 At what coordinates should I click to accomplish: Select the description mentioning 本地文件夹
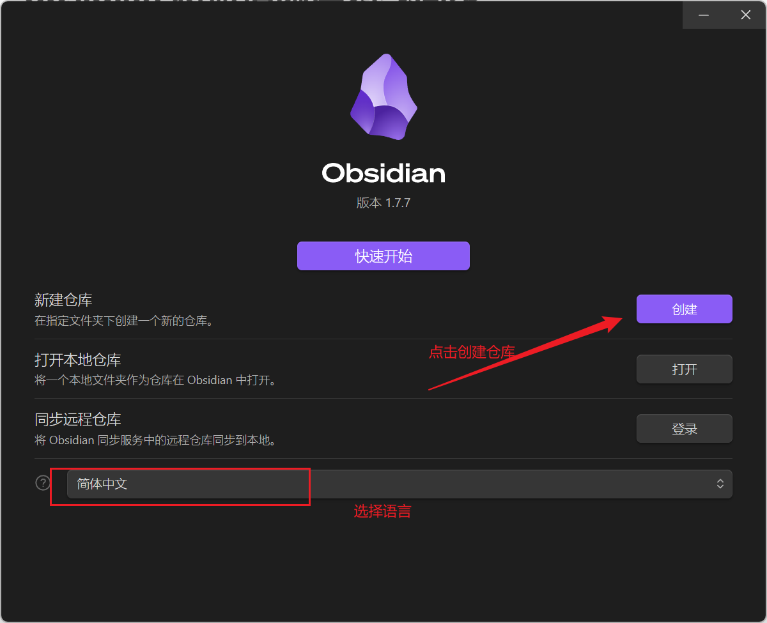point(155,380)
